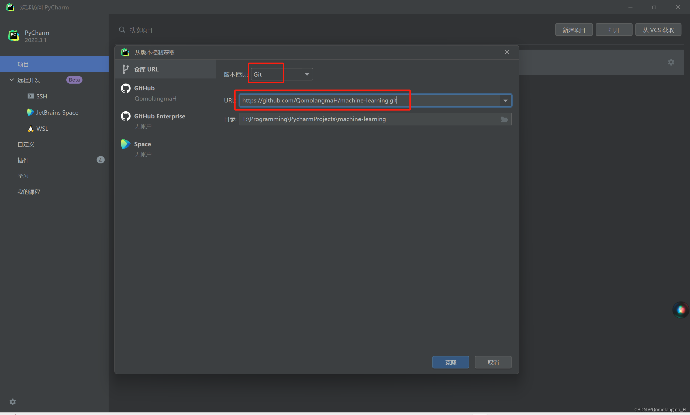690x415 pixels.
Task: Click the 搜索项目 search field
Action: pyautogui.click(x=141, y=30)
